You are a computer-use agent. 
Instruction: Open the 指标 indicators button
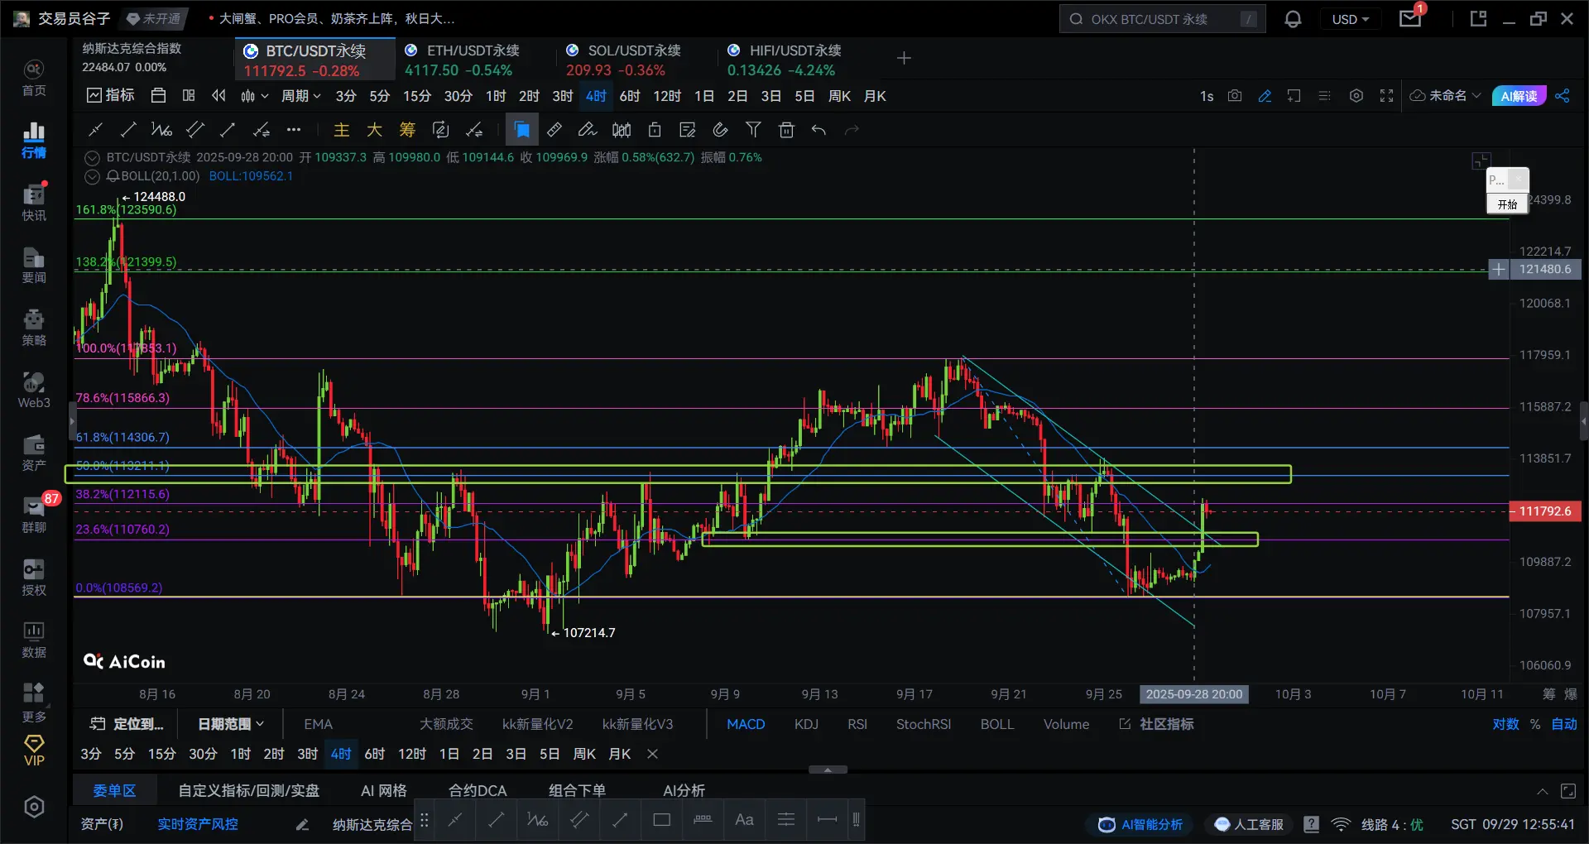[110, 96]
